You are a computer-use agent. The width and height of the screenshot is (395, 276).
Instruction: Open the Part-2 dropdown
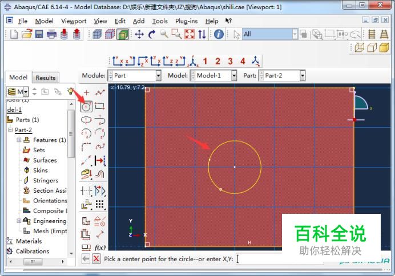coord(303,75)
